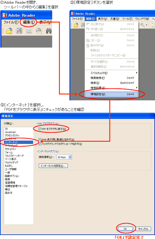Click Print icon in first Adobe Reader toolbar
This screenshot has height=239, width=155.
(x=29, y=31)
